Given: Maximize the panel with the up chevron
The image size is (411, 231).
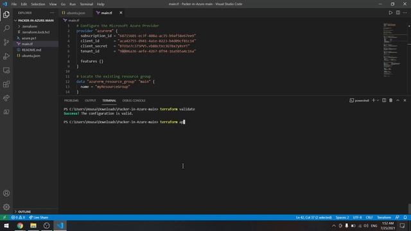Looking at the screenshot, I should [398, 100].
